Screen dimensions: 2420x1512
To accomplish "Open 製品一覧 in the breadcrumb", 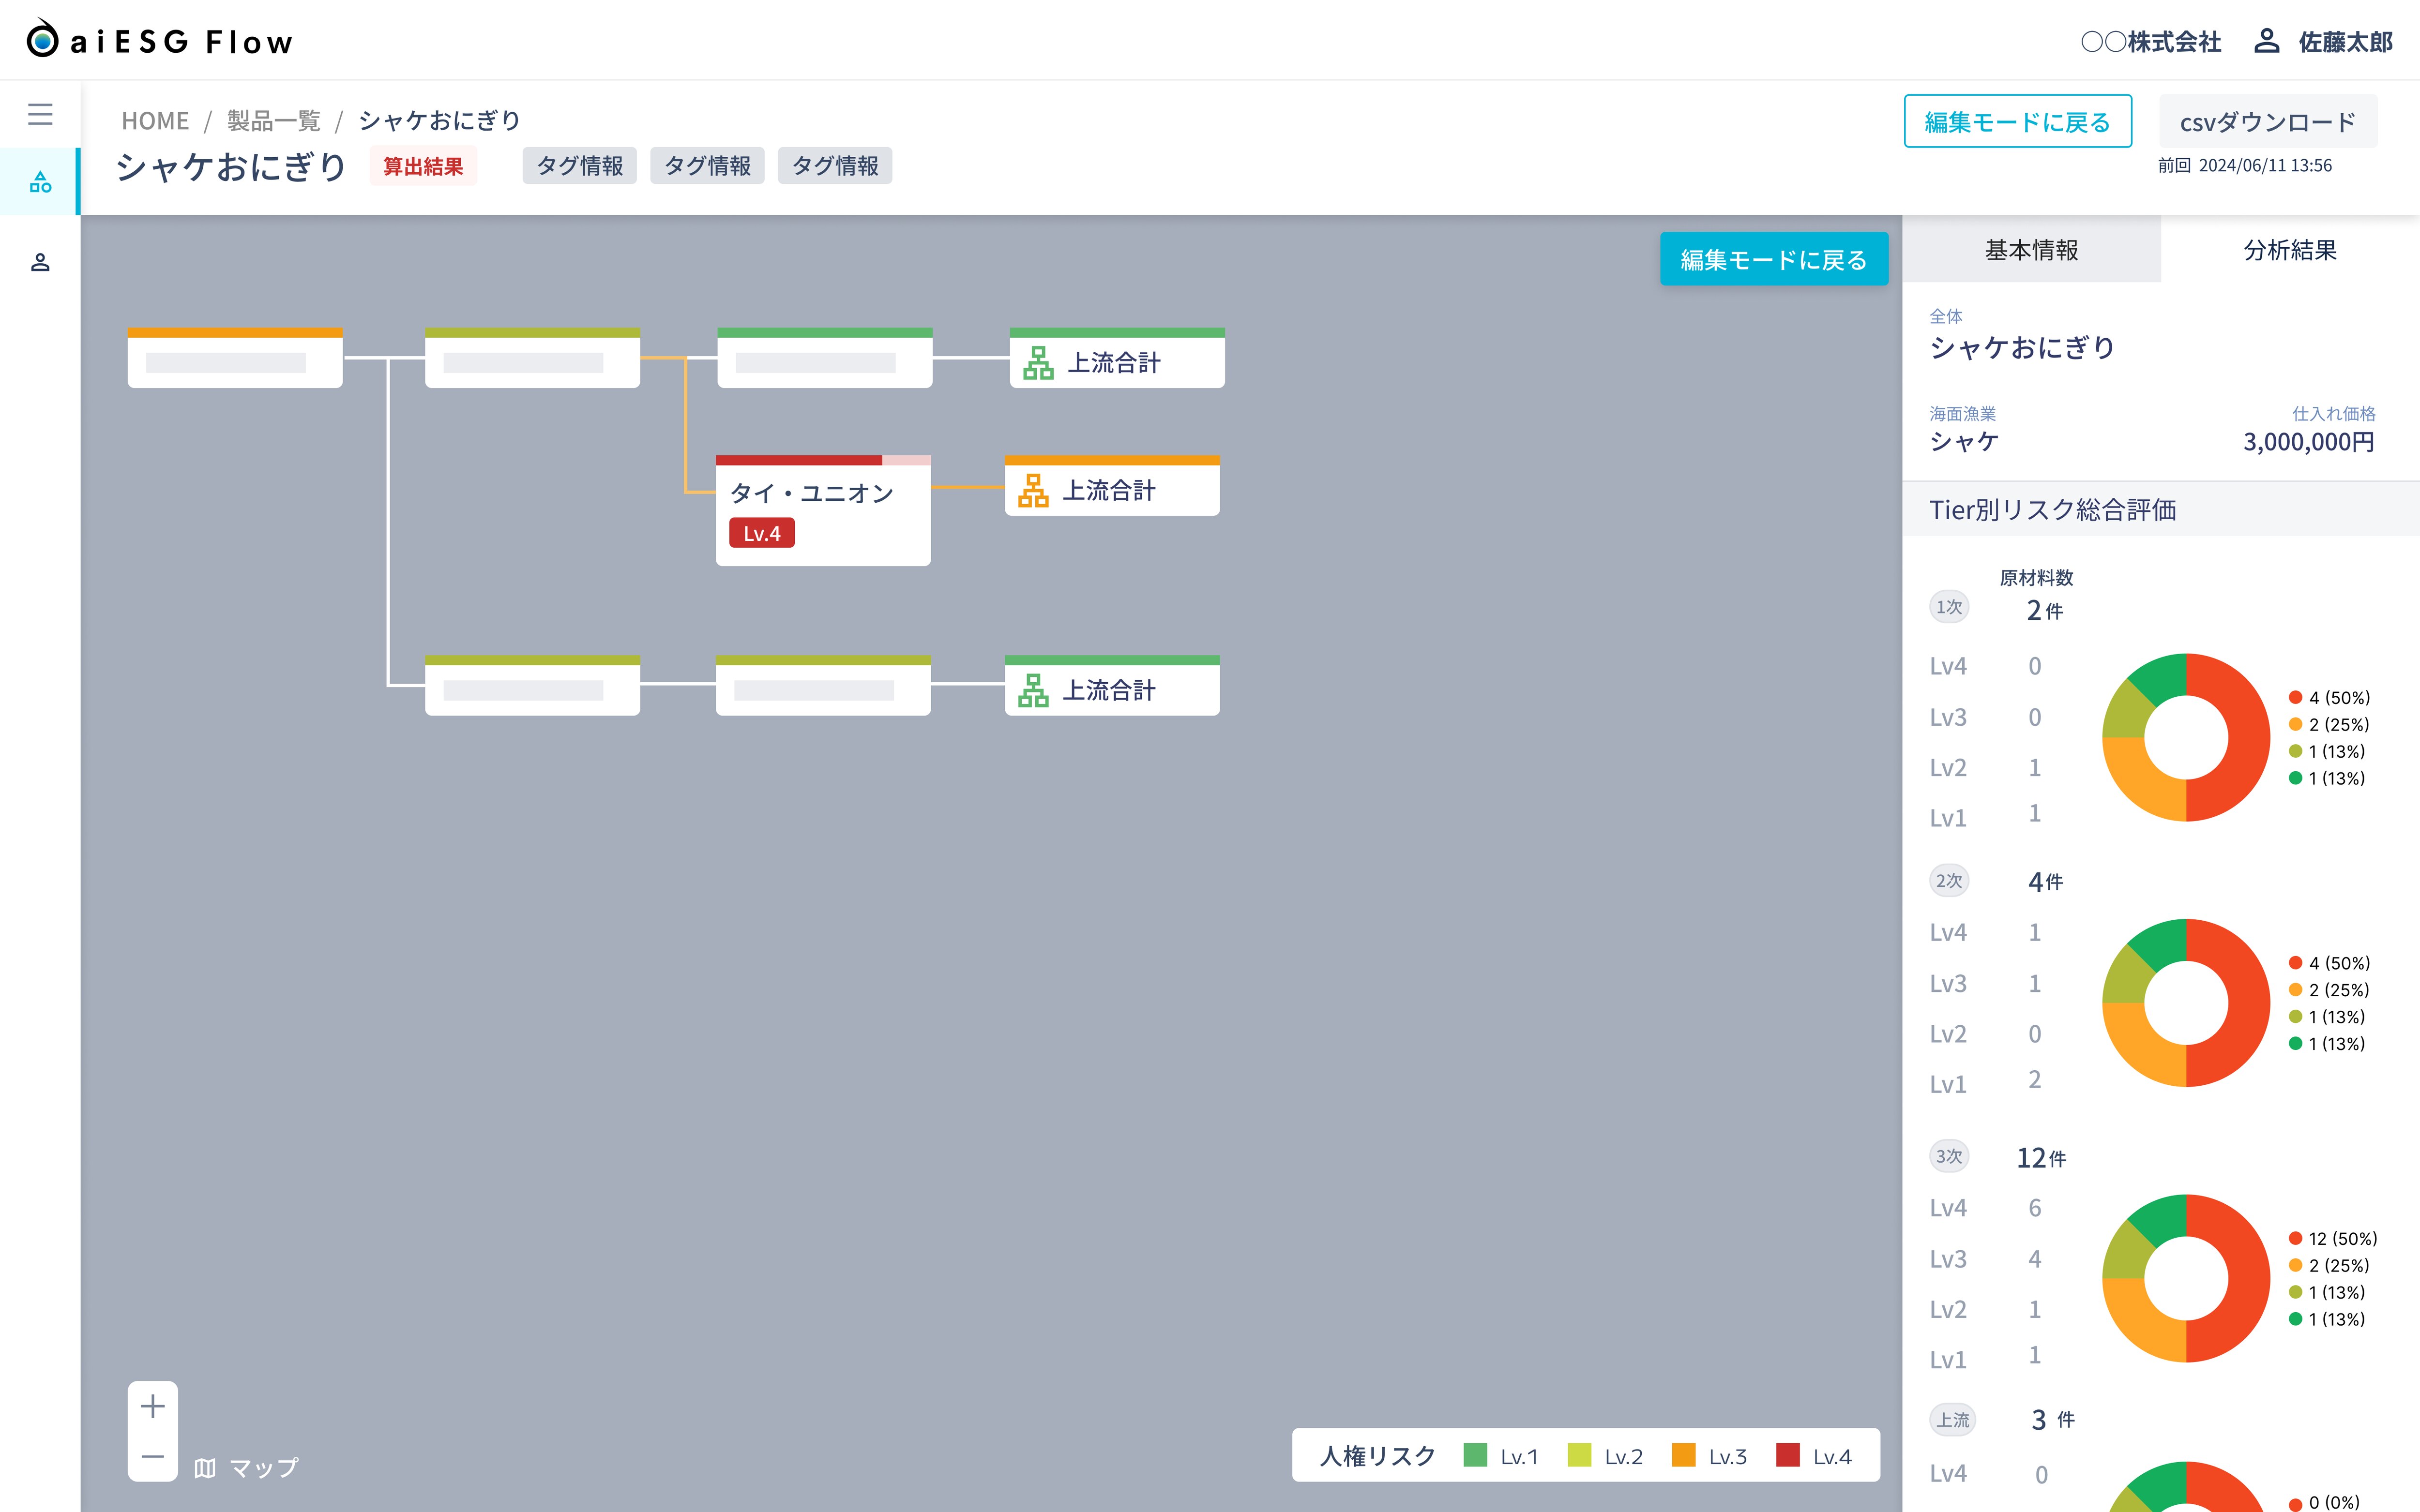I will [273, 121].
